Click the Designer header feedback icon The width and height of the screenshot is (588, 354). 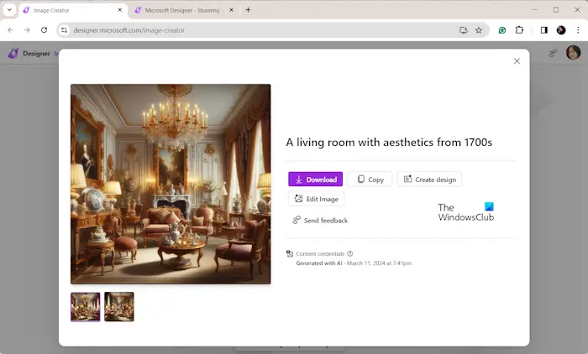tap(553, 53)
